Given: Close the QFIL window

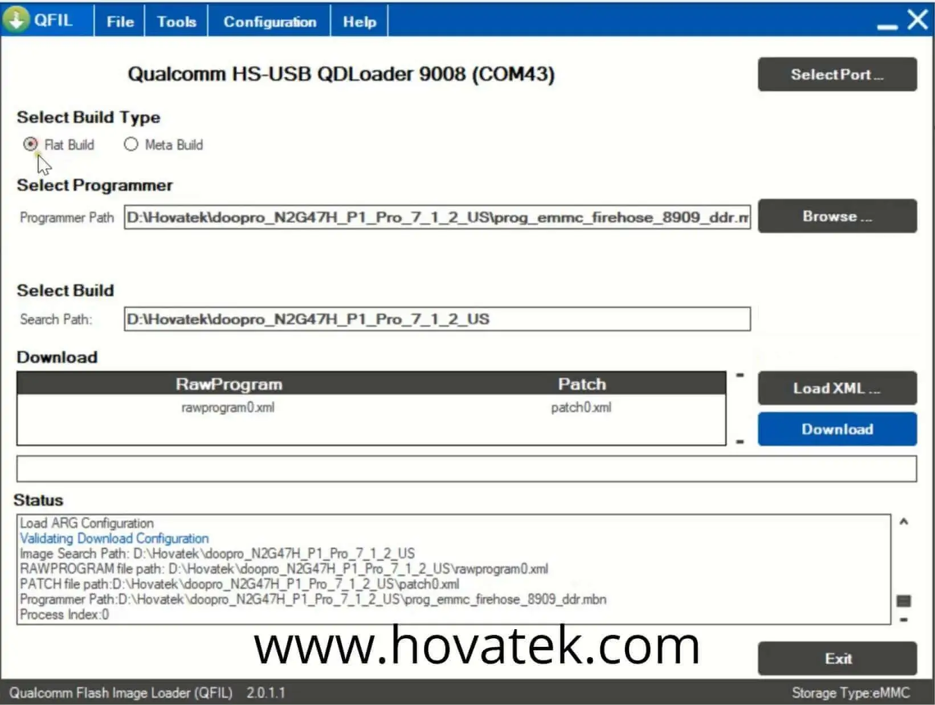Looking at the screenshot, I should pos(917,20).
